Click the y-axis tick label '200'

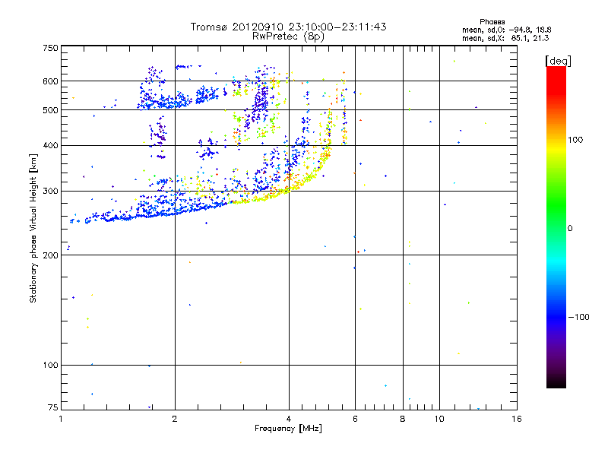50,255
